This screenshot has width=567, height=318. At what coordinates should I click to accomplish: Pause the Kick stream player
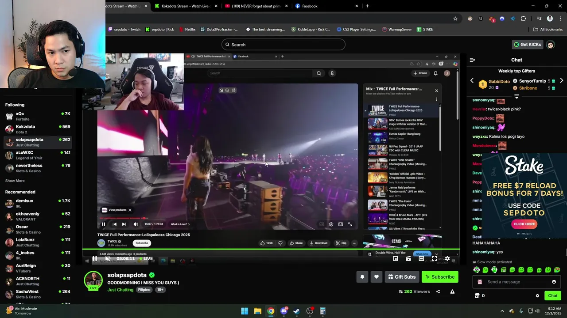[94, 259]
